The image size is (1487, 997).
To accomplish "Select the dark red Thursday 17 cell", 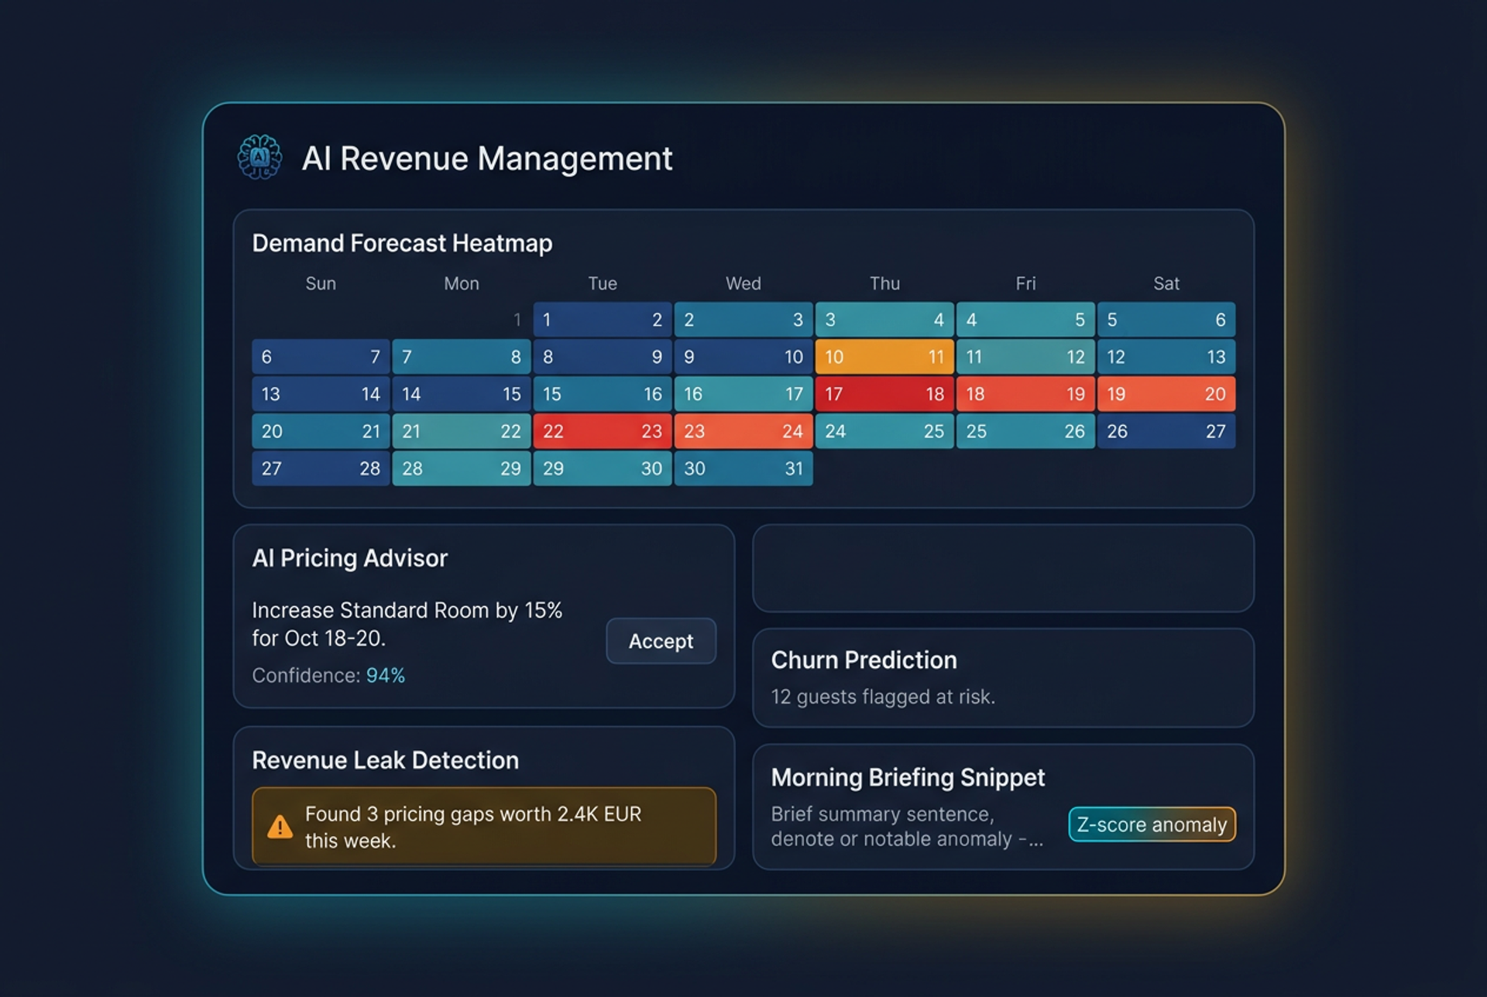I will (x=884, y=394).
